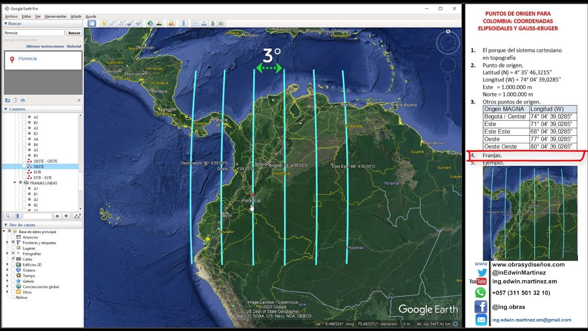Click the ing.edwin.martinez.em@gmail.com email link
588x331 pixels.
[x=531, y=320]
